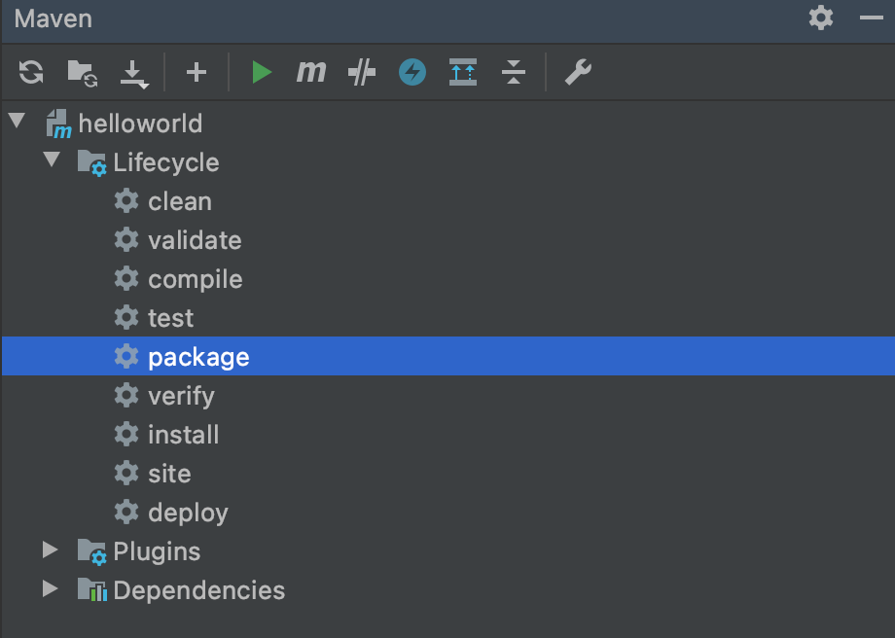This screenshot has width=895, height=638.
Task: Click the gear icon beside verify
Action: [x=126, y=396]
